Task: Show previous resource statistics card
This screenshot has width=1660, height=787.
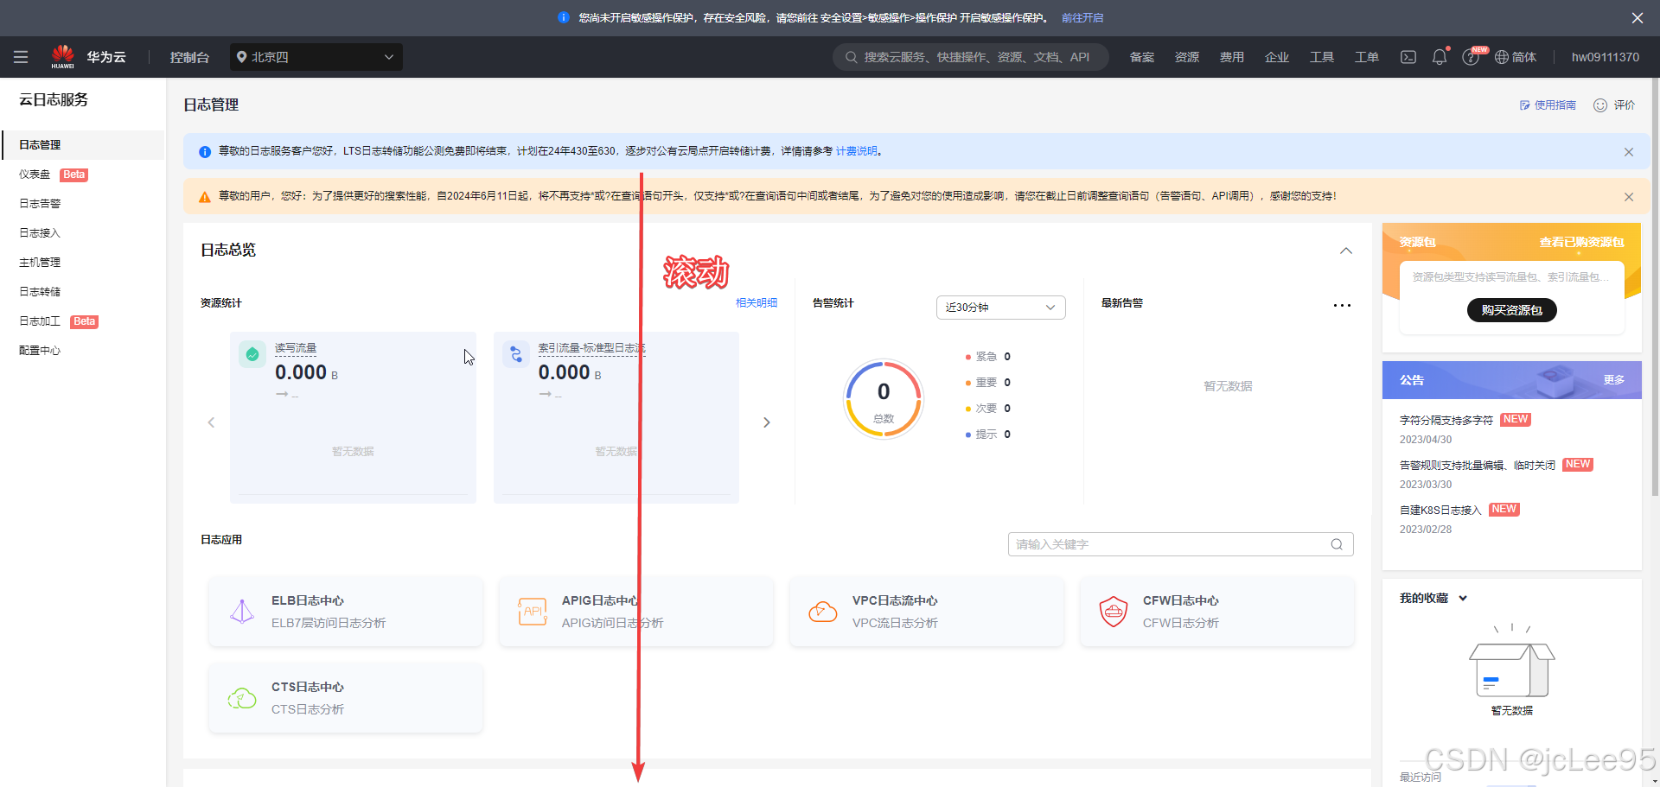Action: pyautogui.click(x=211, y=422)
